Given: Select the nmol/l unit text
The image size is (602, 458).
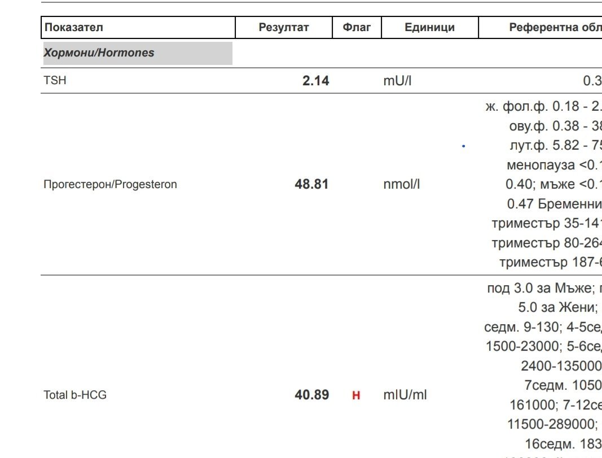Looking at the screenshot, I should tap(401, 185).
